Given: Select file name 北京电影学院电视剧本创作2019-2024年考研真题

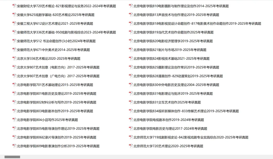Looking at the screenshot, I should coord(169,120).
